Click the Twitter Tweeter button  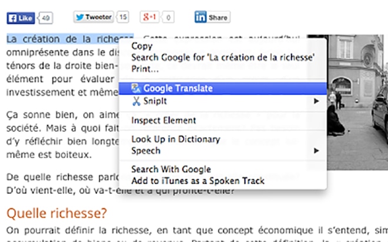coord(93,18)
